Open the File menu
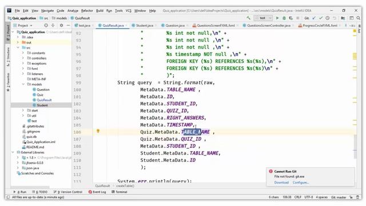 click(17, 11)
